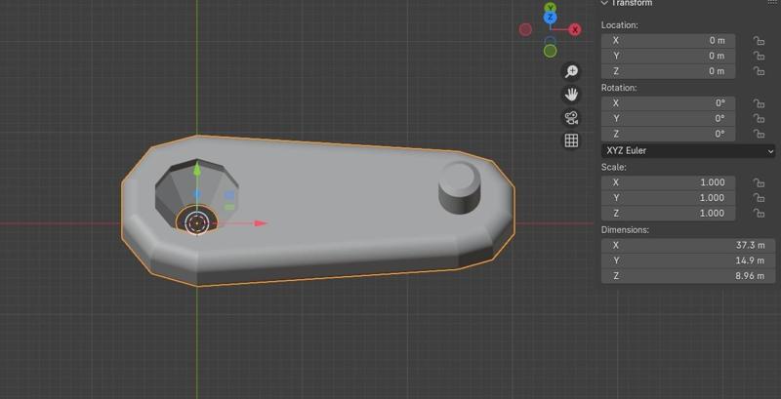Screen dimensions: 781x399
Task: Click Location Z field showing 0 m
Action: pos(668,71)
